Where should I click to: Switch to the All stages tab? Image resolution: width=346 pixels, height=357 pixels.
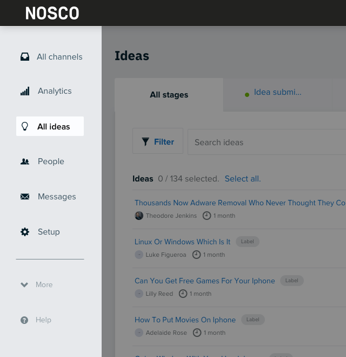click(169, 95)
